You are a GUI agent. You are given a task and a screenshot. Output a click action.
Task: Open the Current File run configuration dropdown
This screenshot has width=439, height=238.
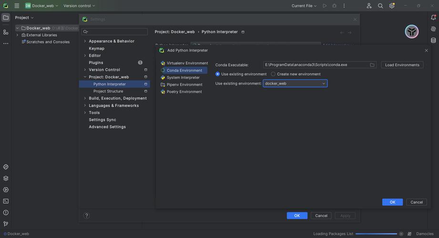point(304,6)
